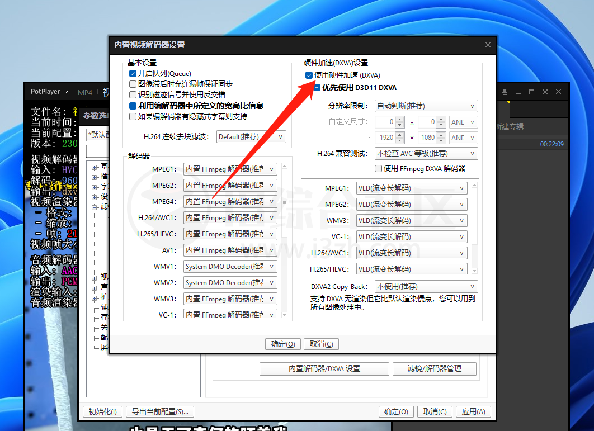Open H.264/AVC1 decoder dropdown in 解码器 list
The width and height of the screenshot is (594, 431).
(x=230, y=218)
